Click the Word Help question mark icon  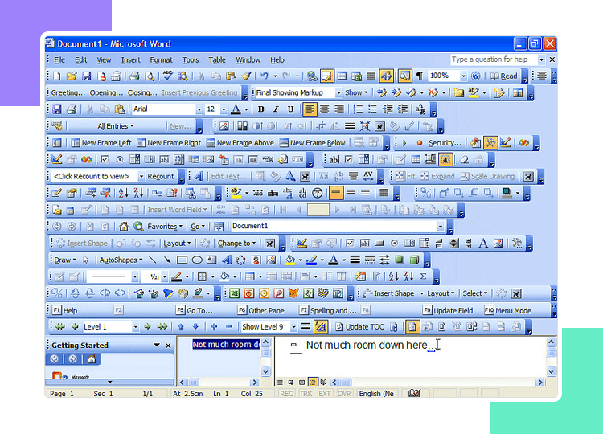point(476,76)
